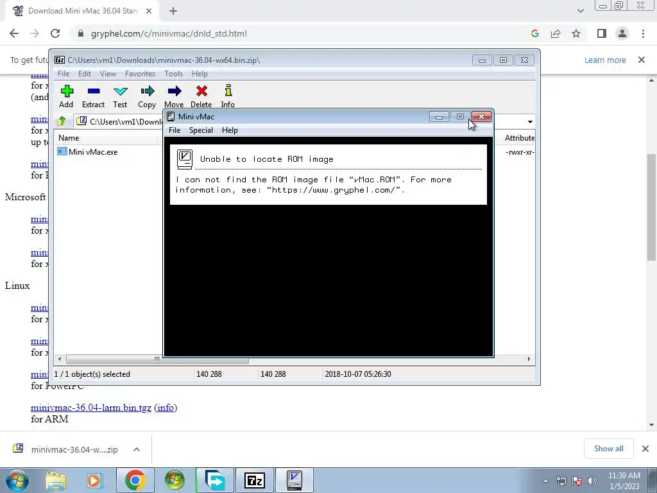Open the 7-Zip File menu
Screen dimensions: 657x493
64,74
